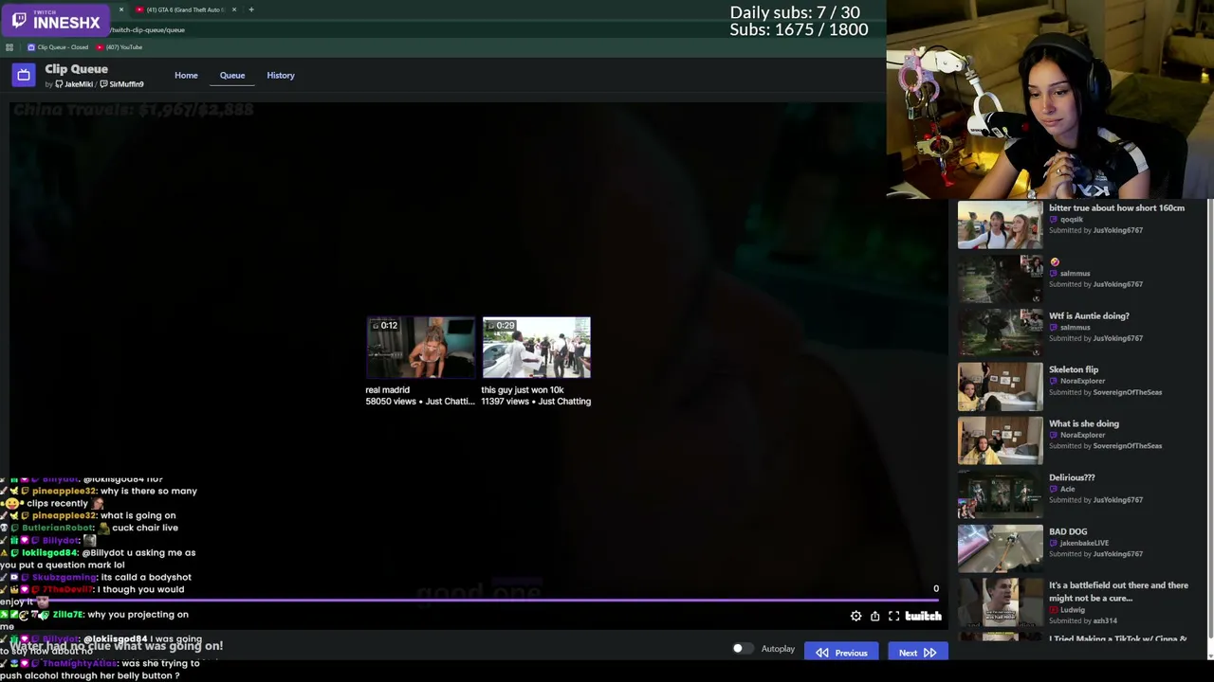Open the Clip Queue - Closed bookmark

pos(58,47)
